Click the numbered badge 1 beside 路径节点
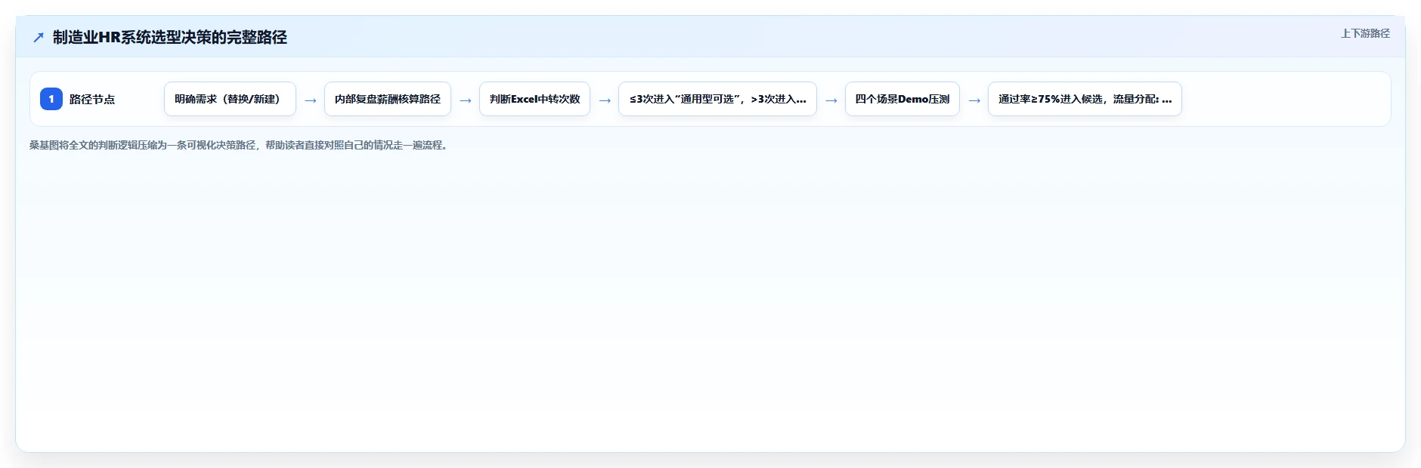Screen dimensions: 1421x468 51,99
